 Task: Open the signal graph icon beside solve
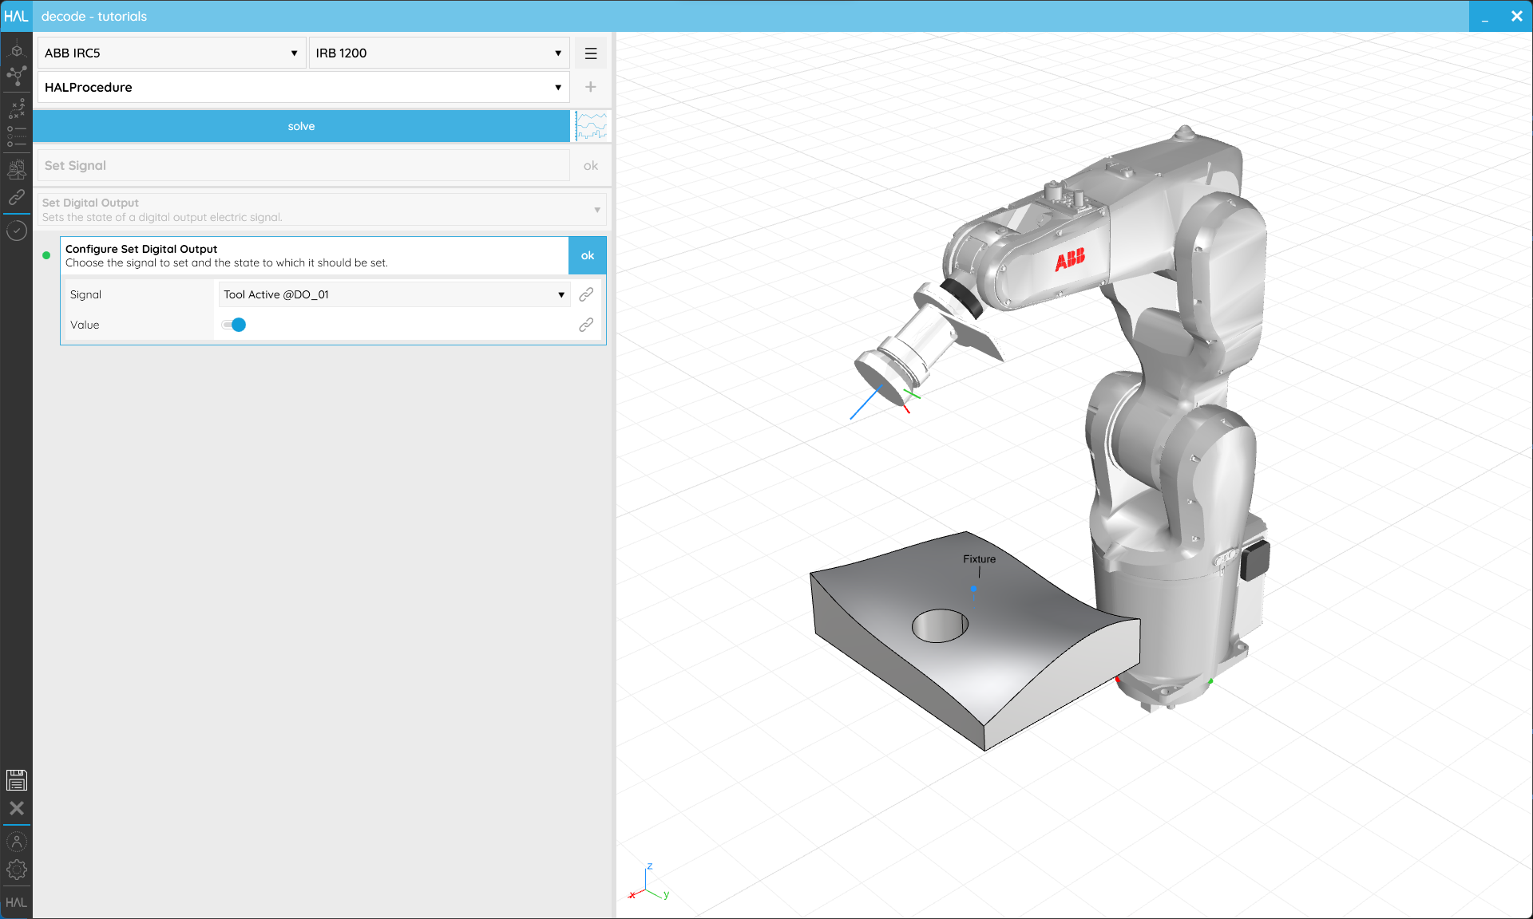tap(592, 126)
